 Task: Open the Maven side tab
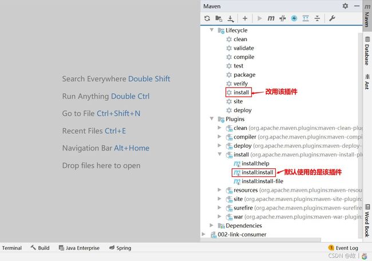click(x=367, y=15)
